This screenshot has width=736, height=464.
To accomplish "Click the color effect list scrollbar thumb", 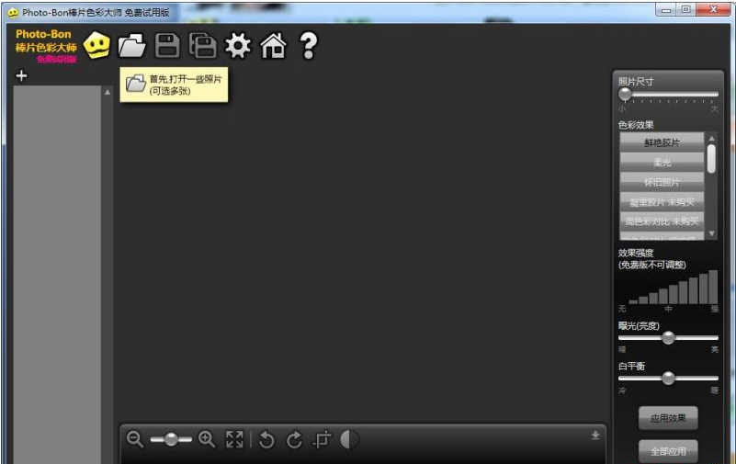I will tap(711, 159).
